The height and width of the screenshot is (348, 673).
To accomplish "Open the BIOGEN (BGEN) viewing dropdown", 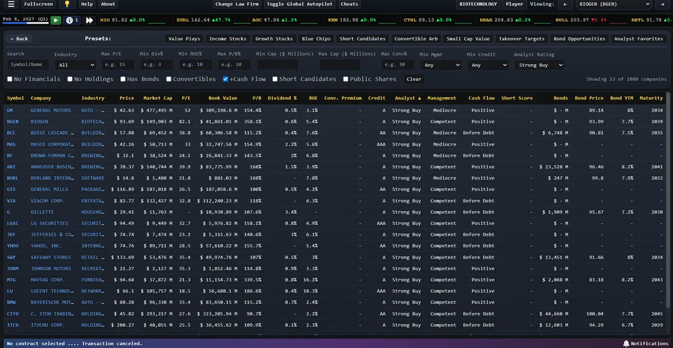I will (x=613, y=4).
